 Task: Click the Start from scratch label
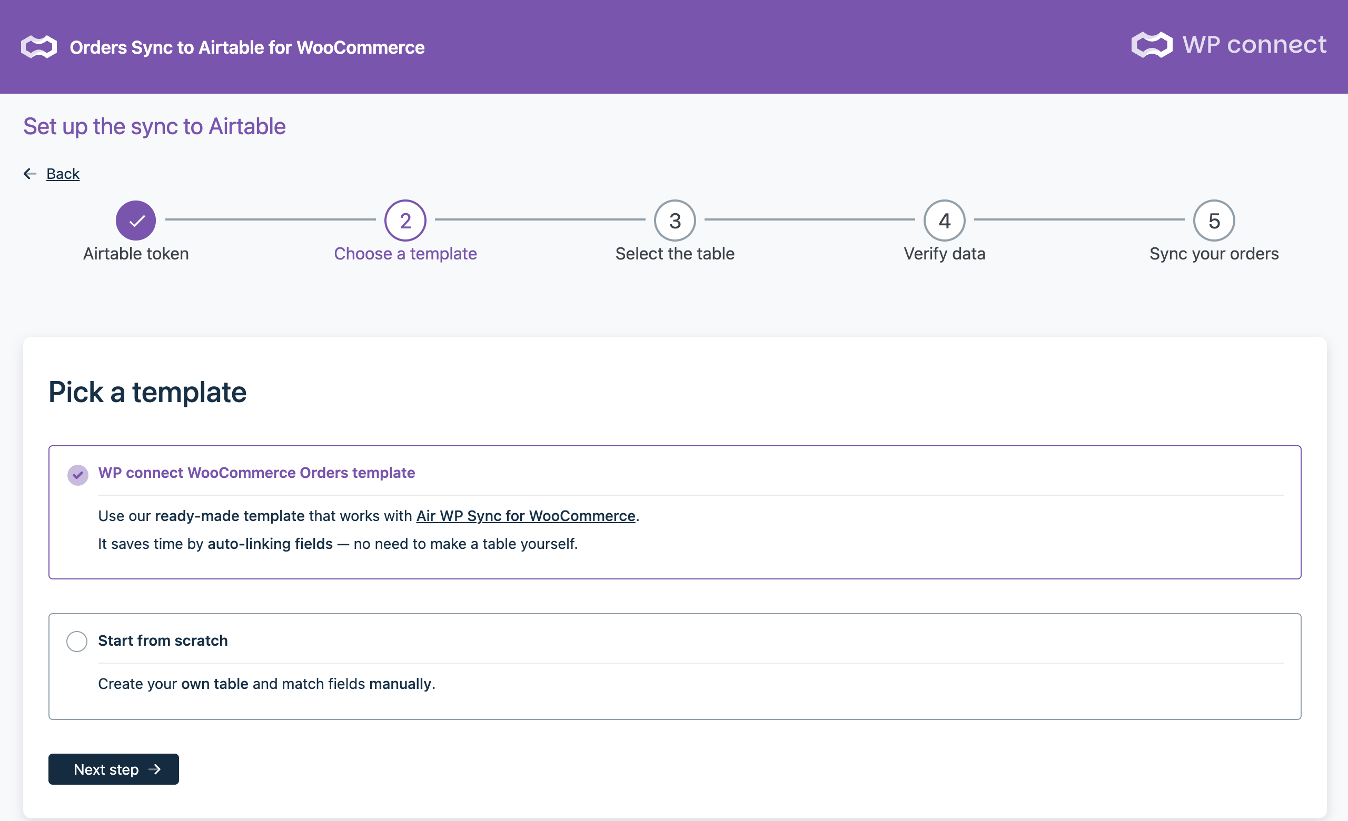coord(163,640)
